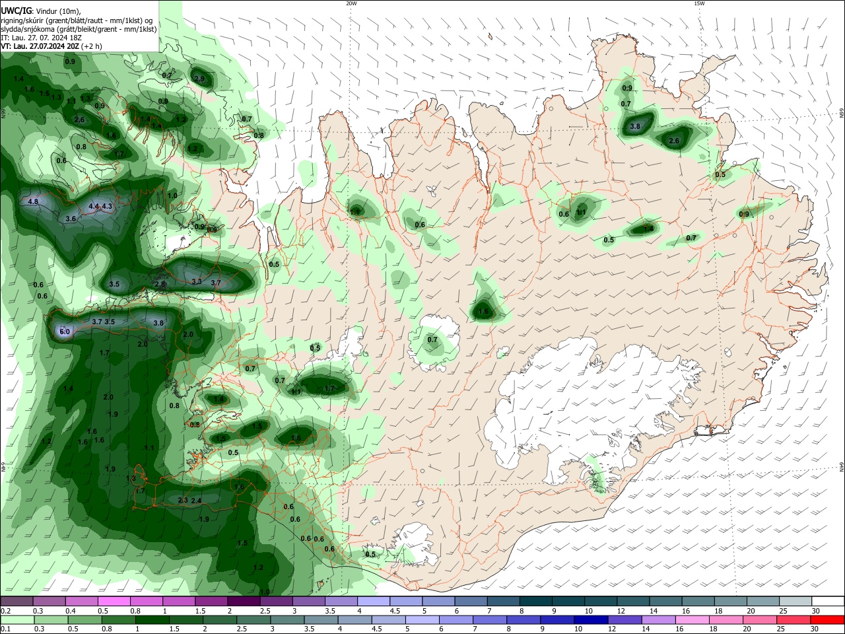
Task: Click the '4.4' precipitation value on the map
Action: pos(94,207)
